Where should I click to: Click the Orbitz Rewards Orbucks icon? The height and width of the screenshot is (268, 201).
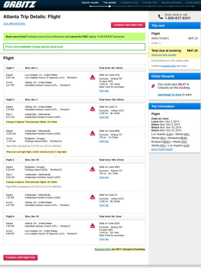click(x=153, y=86)
